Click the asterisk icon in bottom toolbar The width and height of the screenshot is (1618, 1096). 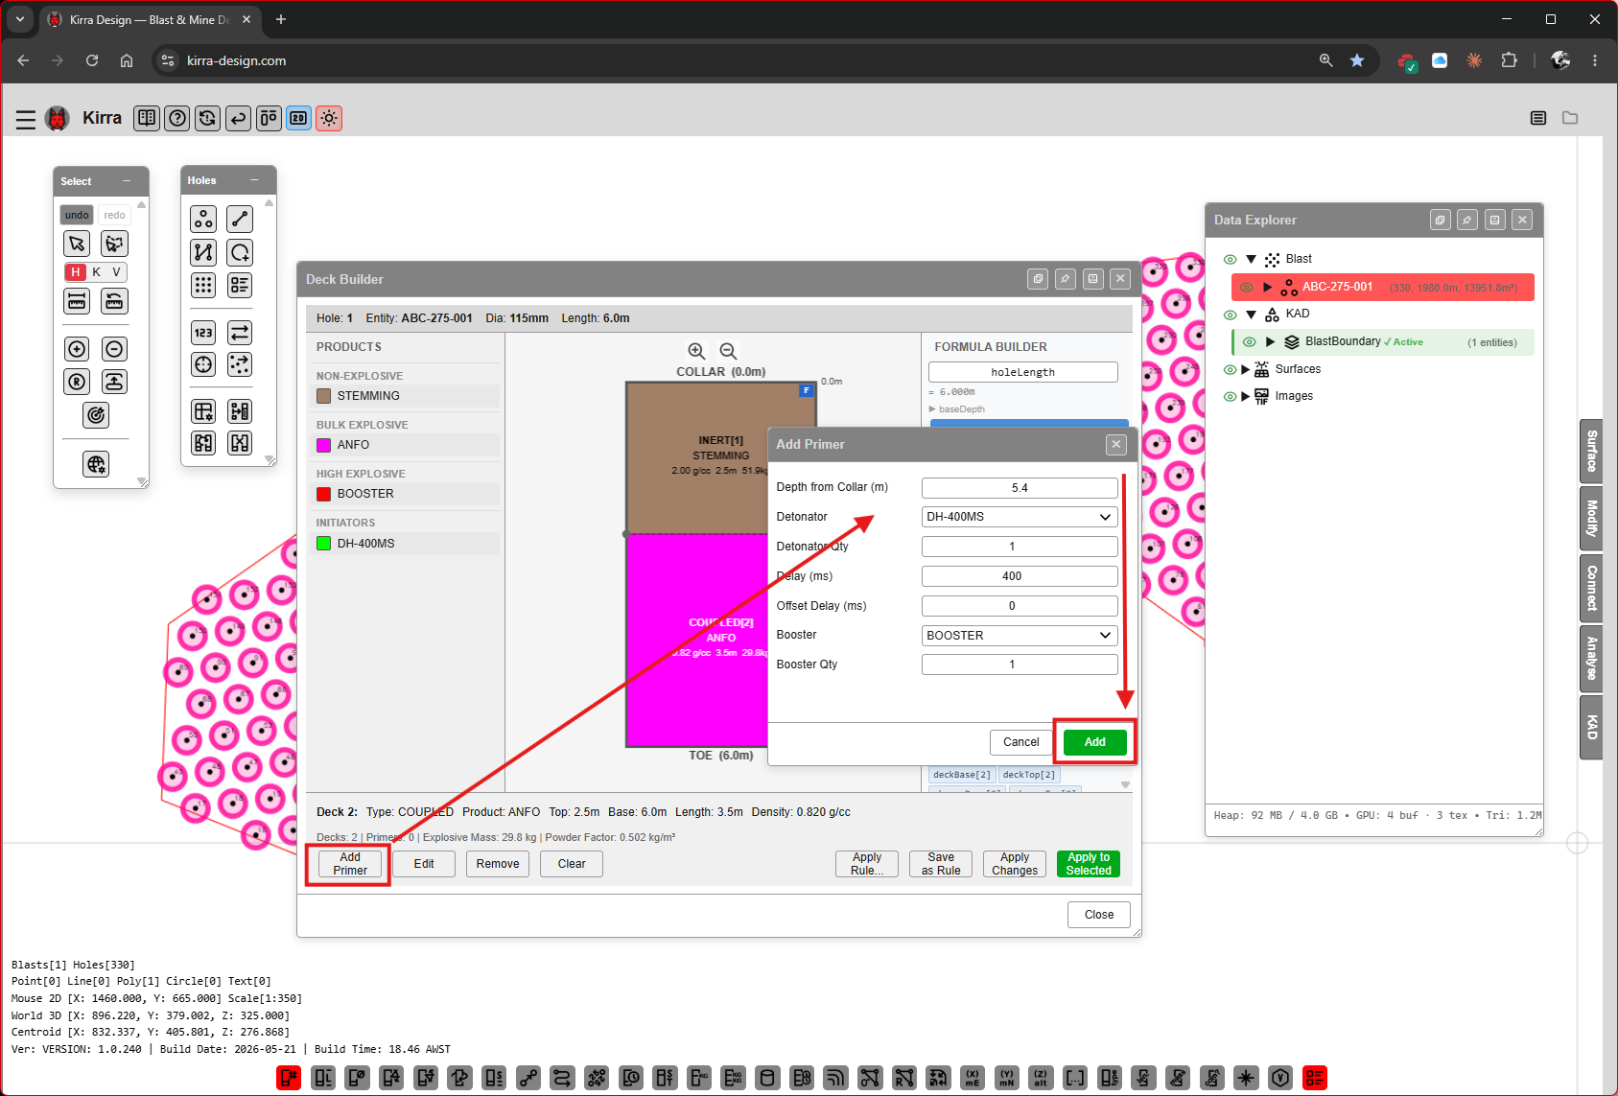click(x=1246, y=1078)
